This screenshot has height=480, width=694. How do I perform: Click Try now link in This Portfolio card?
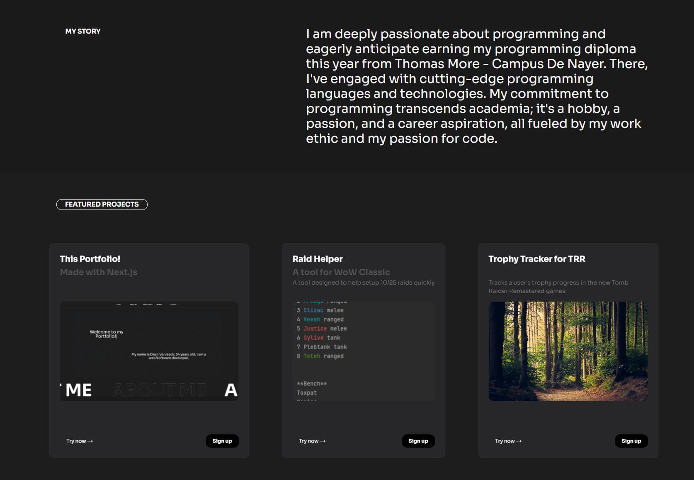(80, 441)
